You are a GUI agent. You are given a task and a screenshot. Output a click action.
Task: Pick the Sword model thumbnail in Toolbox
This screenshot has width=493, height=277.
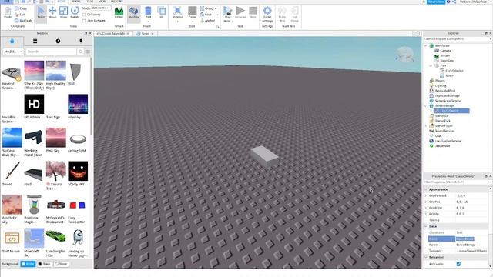click(12, 171)
